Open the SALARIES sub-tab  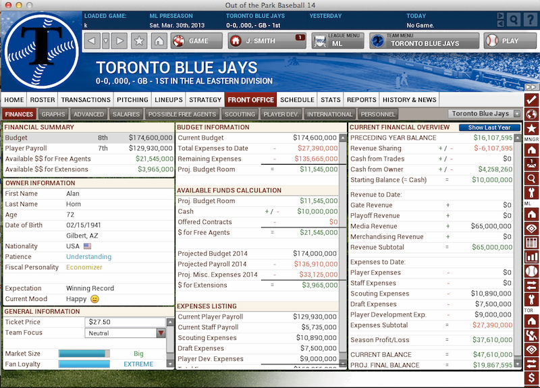point(126,114)
